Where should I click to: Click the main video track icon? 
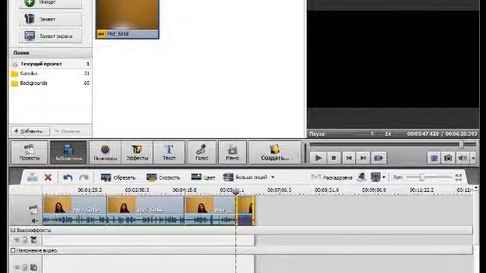coord(33,209)
